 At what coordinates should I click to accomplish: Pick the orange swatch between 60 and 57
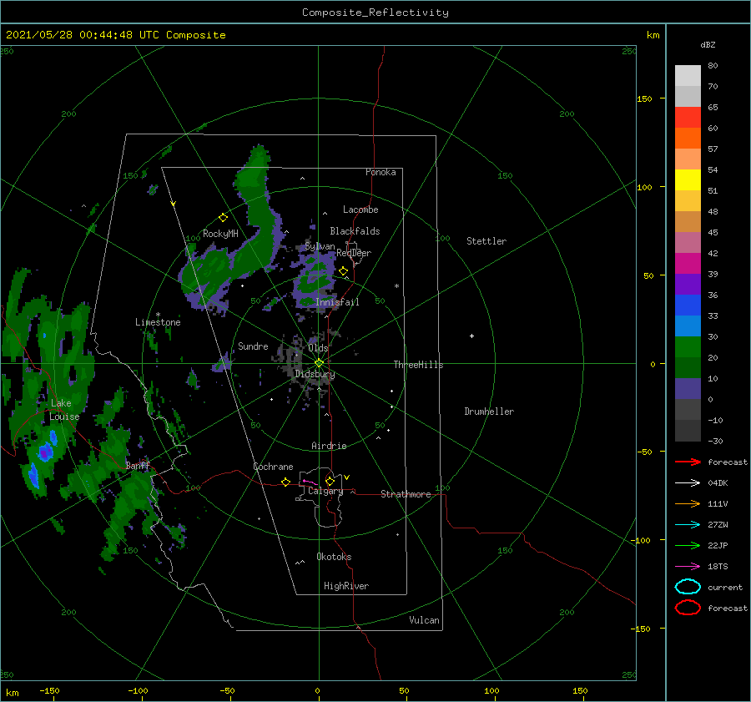pos(688,139)
